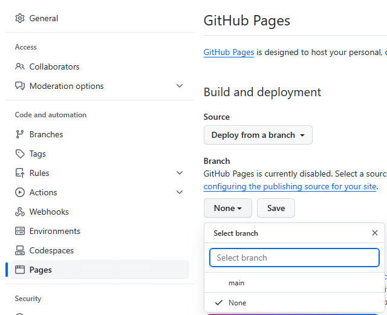Image resolution: width=387 pixels, height=315 pixels.
Task: Click the 'Select branch' popup title
Action: 236,233
